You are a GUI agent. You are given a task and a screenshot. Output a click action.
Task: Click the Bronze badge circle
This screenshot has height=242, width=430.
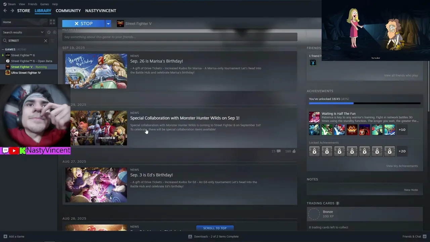pos(314,214)
